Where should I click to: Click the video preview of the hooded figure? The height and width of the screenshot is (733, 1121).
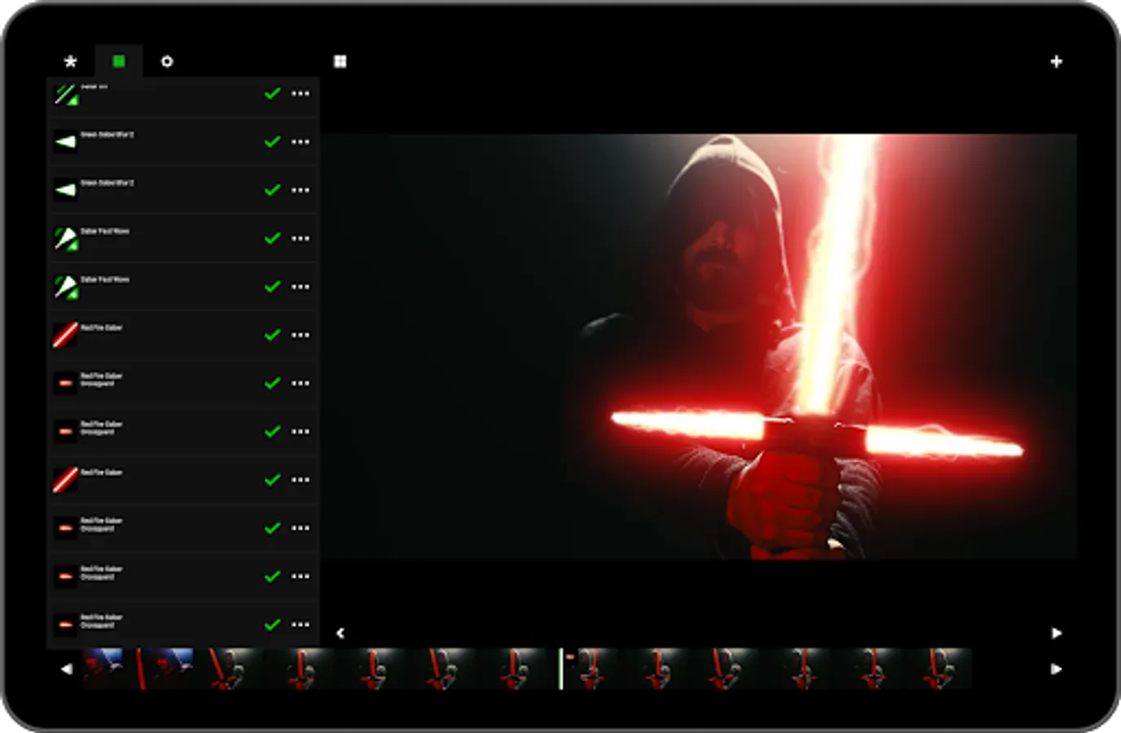[x=699, y=347]
